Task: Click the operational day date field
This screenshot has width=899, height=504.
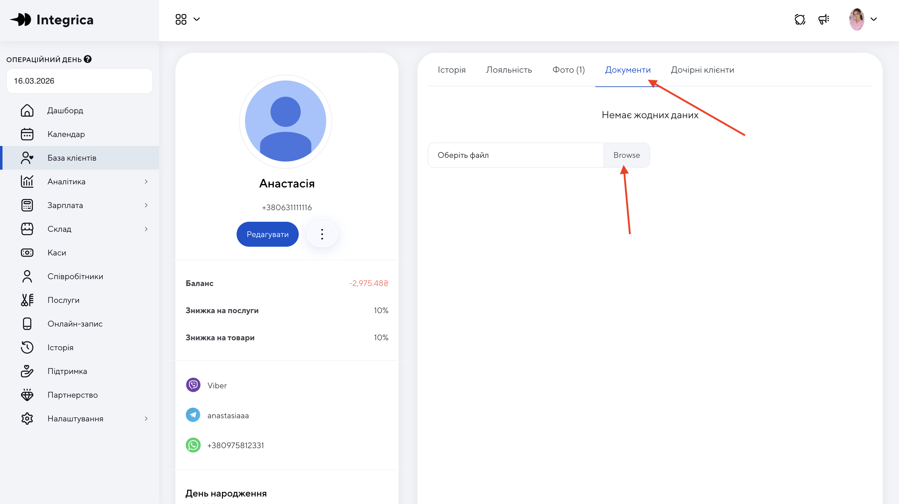Action: (x=80, y=81)
